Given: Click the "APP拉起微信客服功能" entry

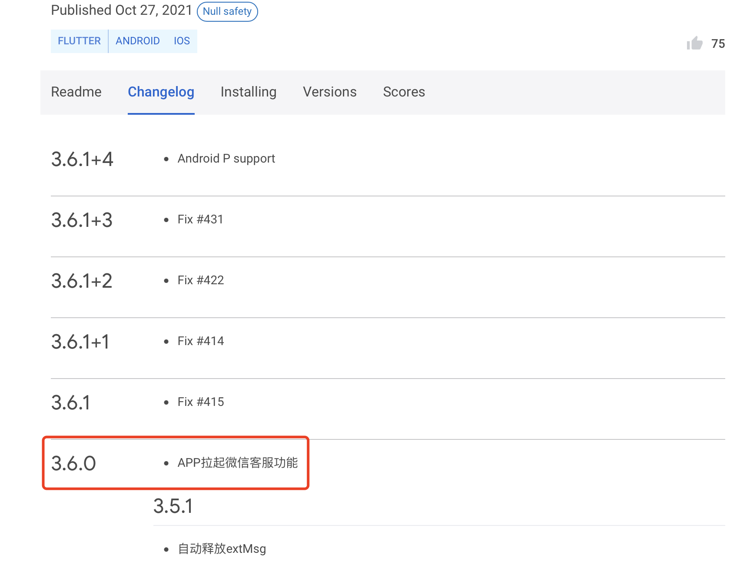Looking at the screenshot, I should (x=238, y=463).
